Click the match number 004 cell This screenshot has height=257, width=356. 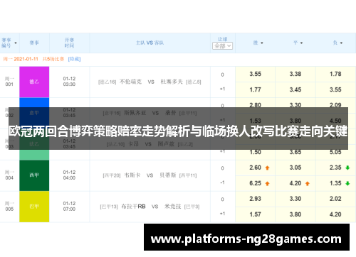click(9, 175)
